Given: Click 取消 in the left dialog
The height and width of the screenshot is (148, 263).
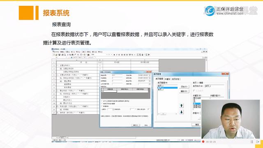Looking at the screenshot, I should click(146, 125).
